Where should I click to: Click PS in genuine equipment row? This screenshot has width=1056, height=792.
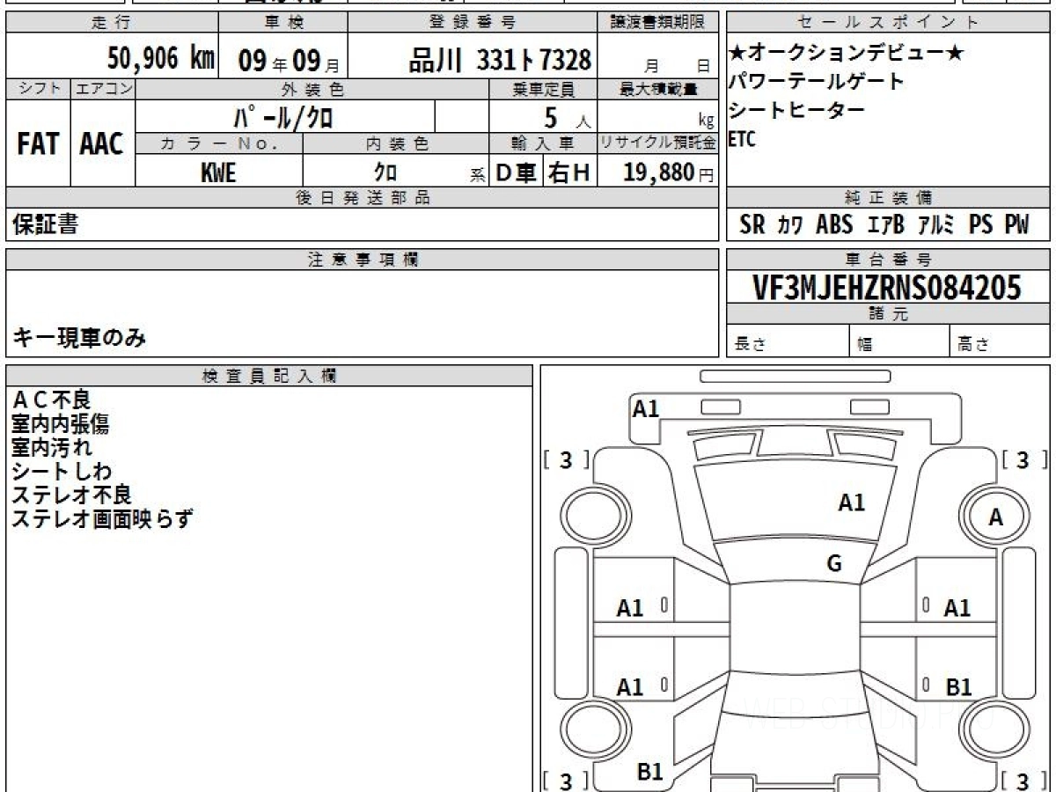tap(980, 224)
